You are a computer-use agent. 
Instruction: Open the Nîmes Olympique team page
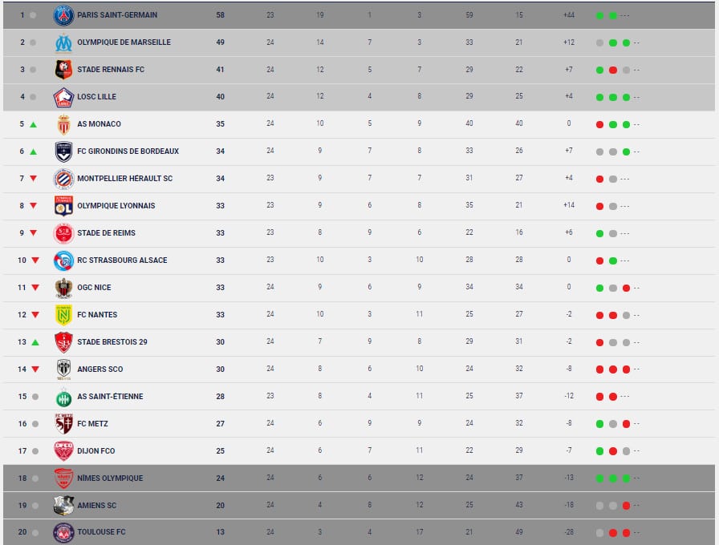110,478
